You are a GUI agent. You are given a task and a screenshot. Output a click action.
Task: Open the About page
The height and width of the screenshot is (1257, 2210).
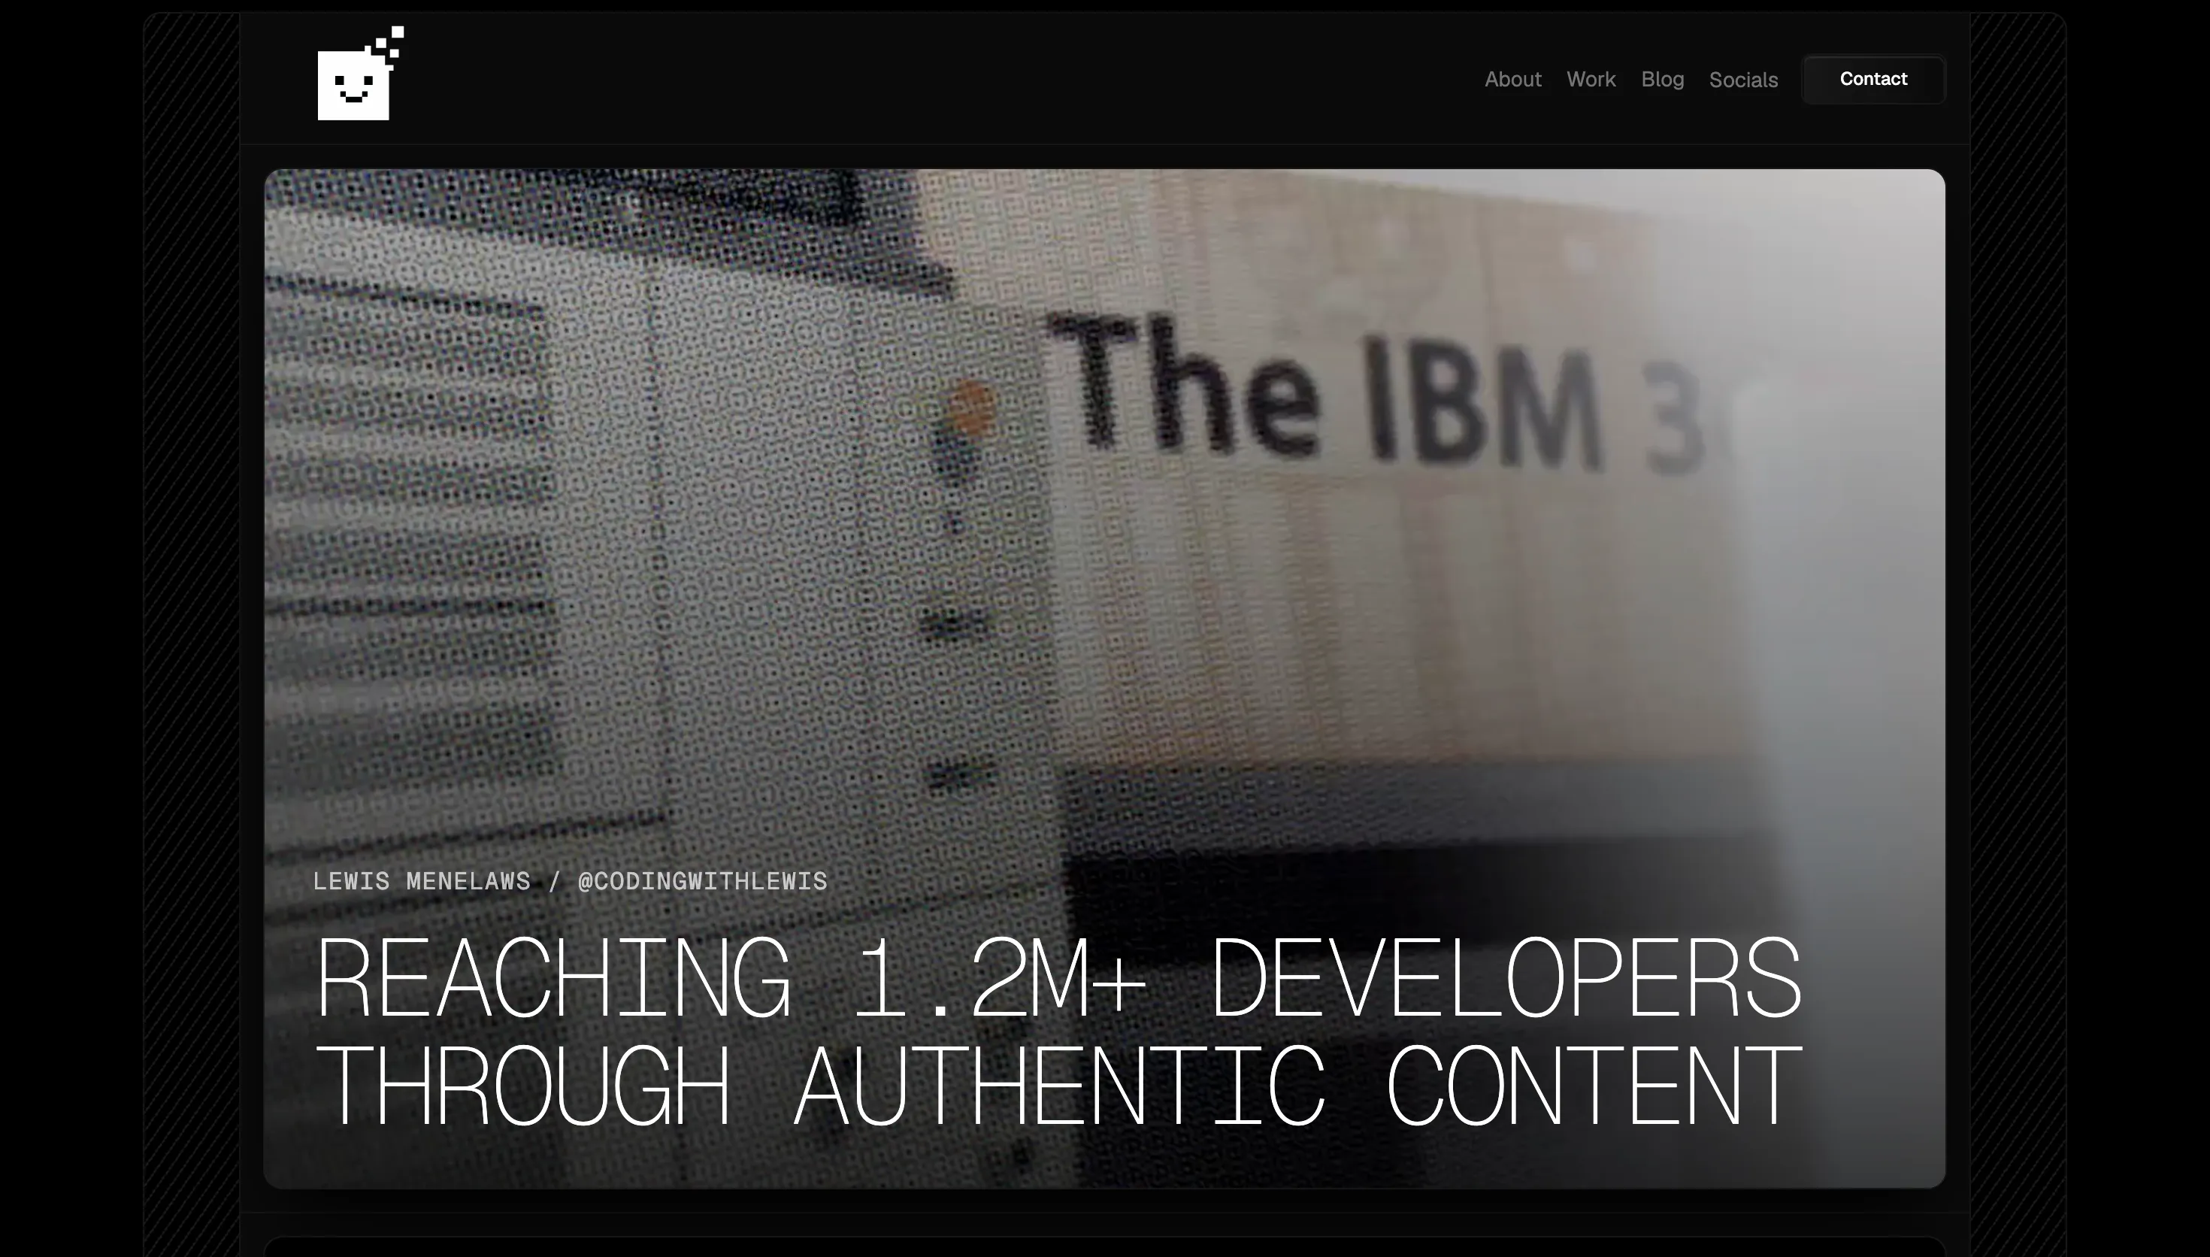(1512, 80)
